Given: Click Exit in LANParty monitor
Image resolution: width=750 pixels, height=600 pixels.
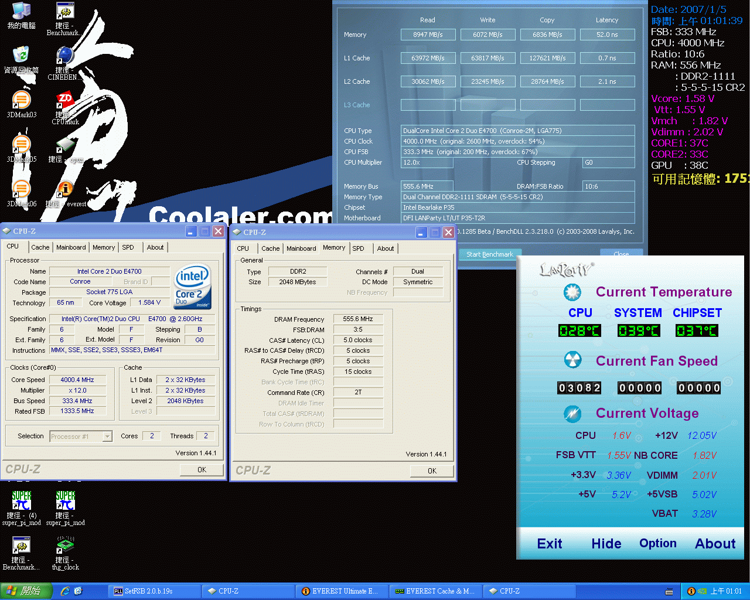Looking at the screenshot, I should click(550, 544).
